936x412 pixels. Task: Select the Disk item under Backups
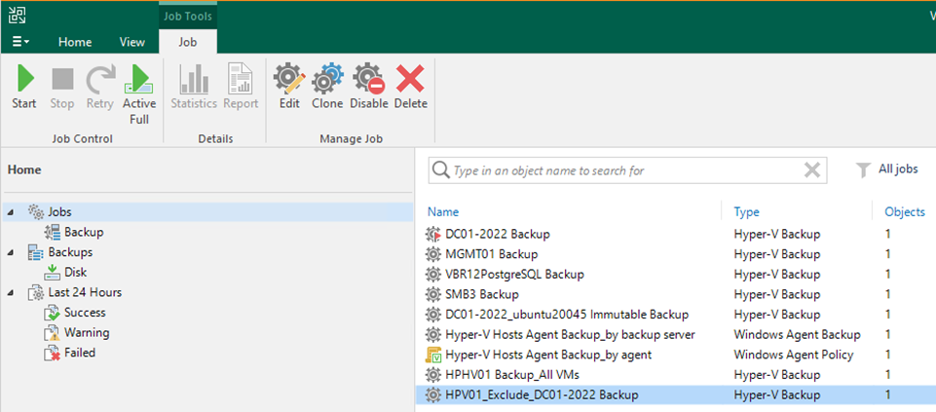[x=75, y=272]
